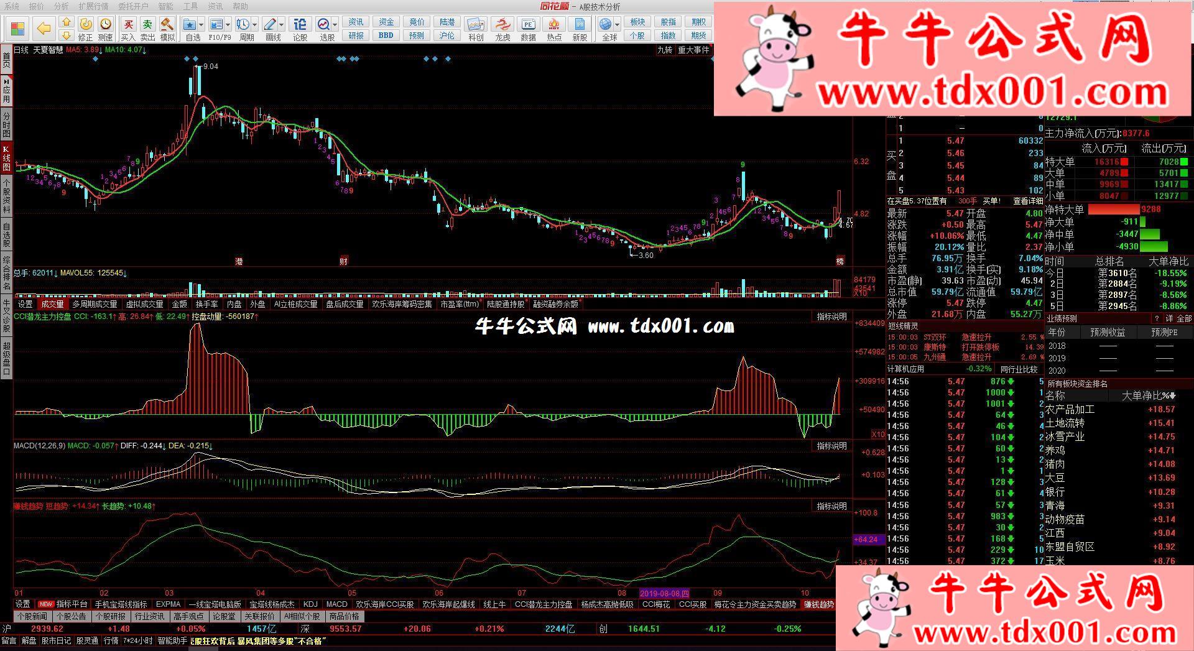Expand the 画线 drawing tools dropdown arrow
This screenshot has height=651, width=1194.
[282, 25]
